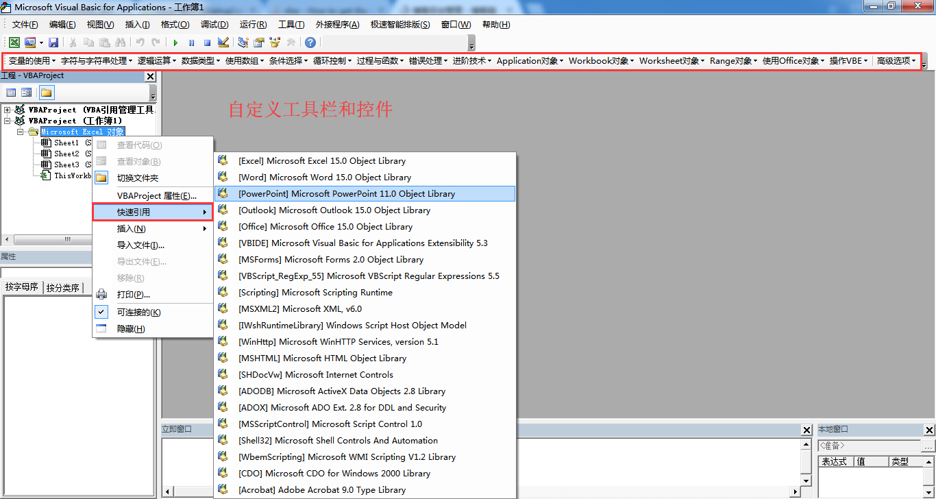Open the Workbook对象 toolbar dropdown
Image resolution: width=936 pixels, height=499 pixels.
pyautogui.click(x=602, y=61)
